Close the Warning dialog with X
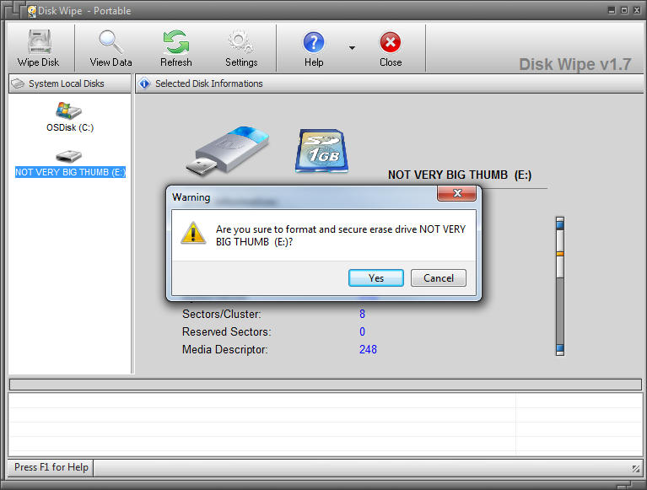 point(456,193)
